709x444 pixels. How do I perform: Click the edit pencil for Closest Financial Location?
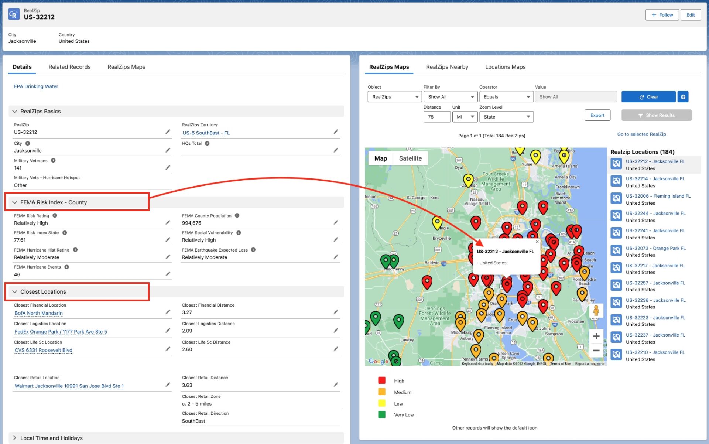point(168,312)
